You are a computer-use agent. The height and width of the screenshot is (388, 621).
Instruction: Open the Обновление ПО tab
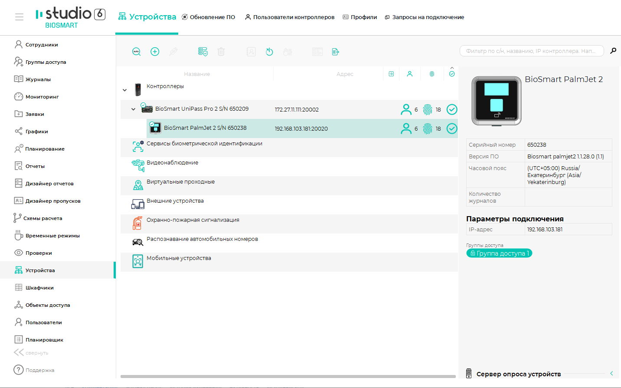pos(208,17)
